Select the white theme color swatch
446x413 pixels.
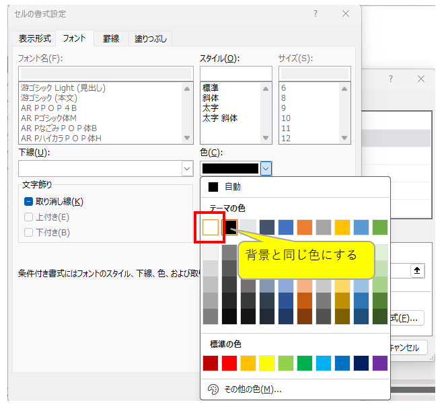211,227
